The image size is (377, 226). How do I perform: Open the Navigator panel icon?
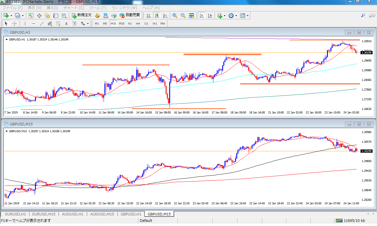pyautogui.click(x=47, y=16)
